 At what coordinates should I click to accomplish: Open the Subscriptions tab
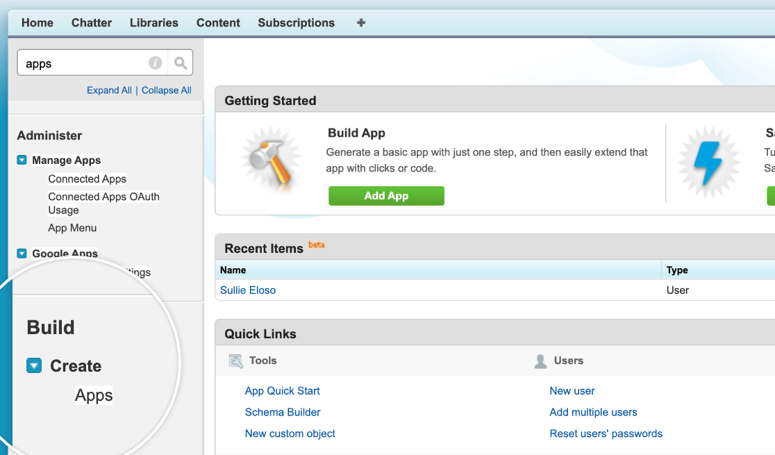(296, 23)
